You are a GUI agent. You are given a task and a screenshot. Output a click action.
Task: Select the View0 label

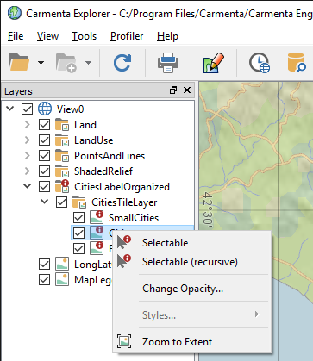pos(71,109)
